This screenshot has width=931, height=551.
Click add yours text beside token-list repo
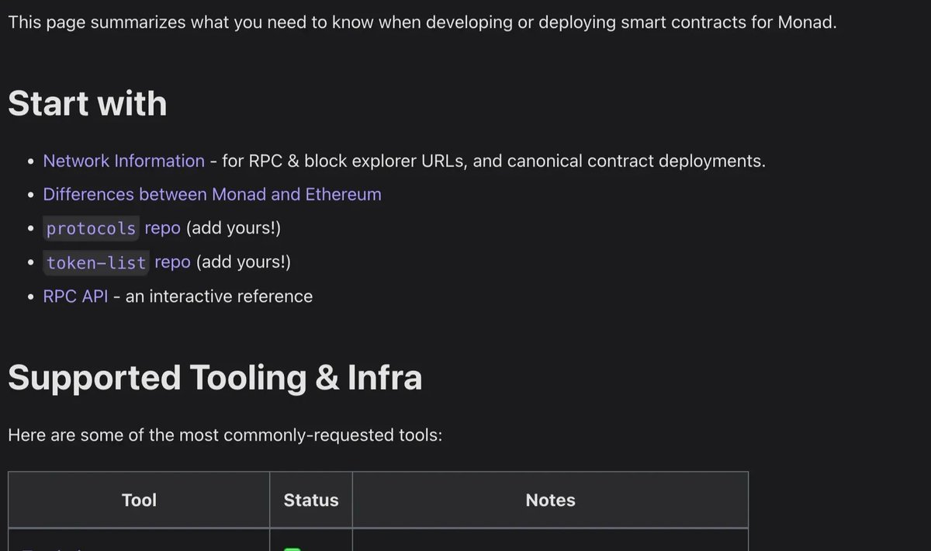click(243, 263)
